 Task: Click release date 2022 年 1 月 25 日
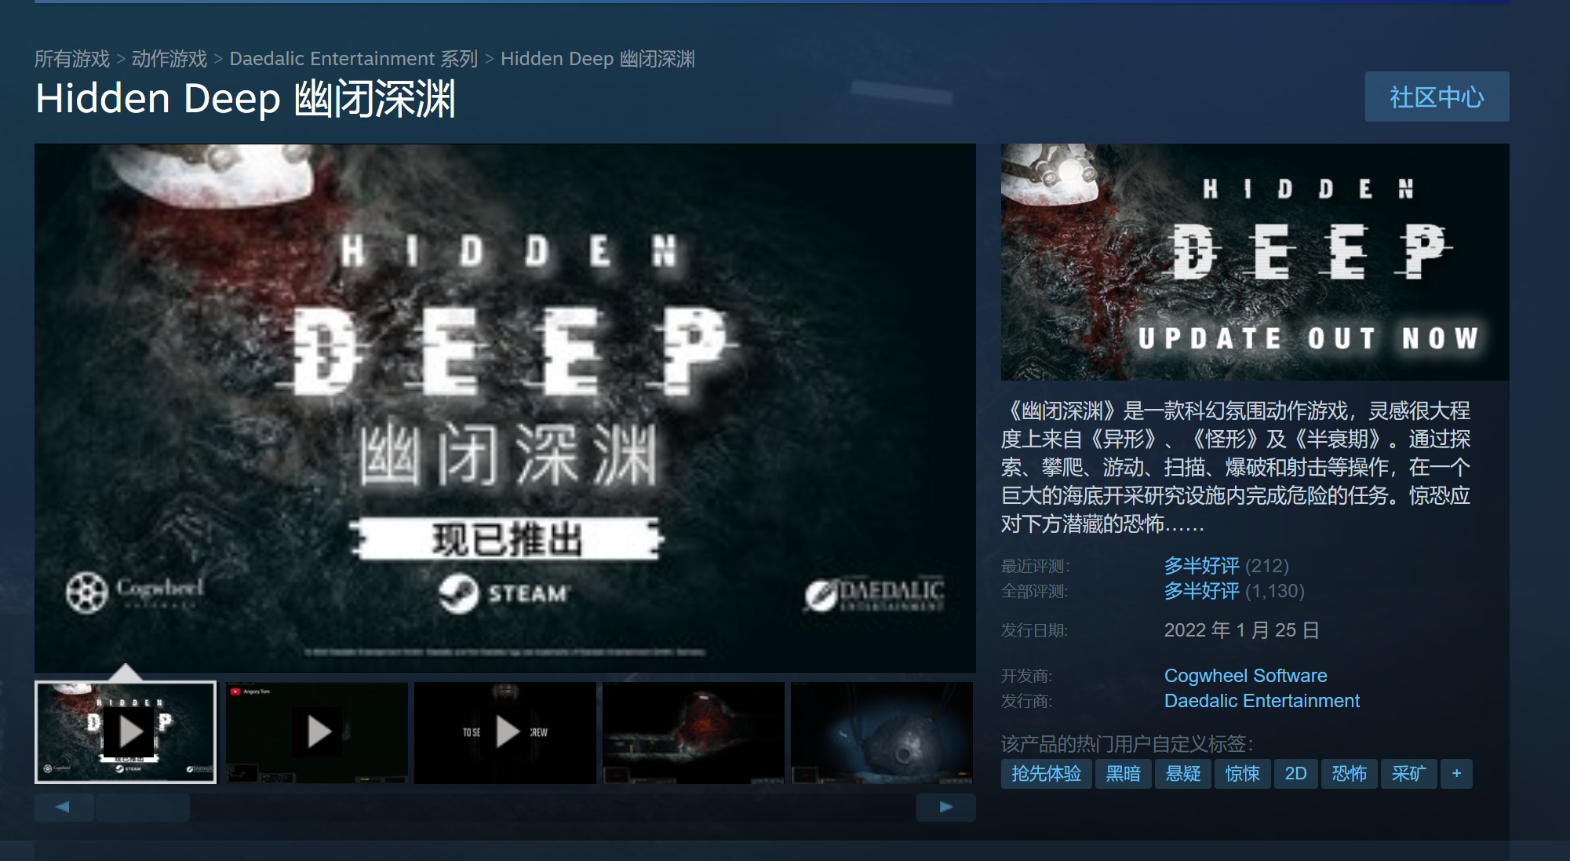tap(1242, 630)
